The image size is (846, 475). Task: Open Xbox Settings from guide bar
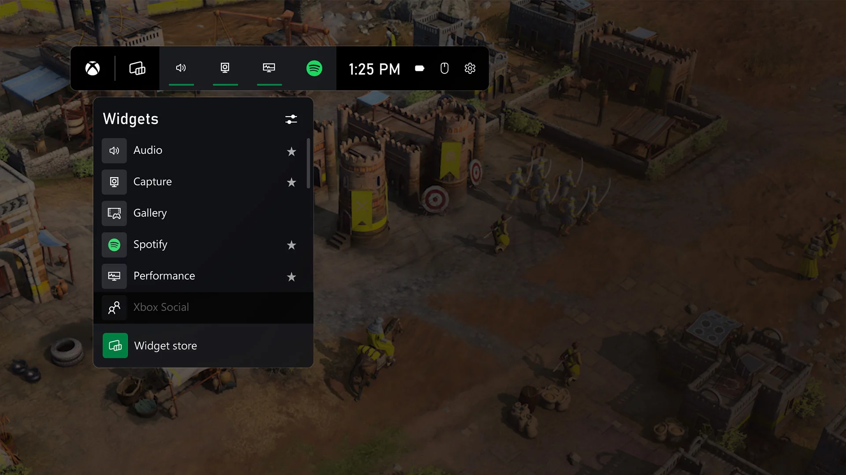(x=469, y=68)
